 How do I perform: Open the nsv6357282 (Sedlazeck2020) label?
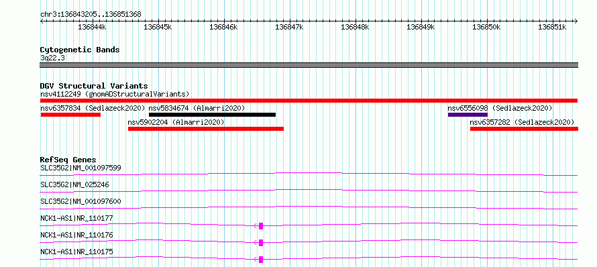click(x=522, y=122)
